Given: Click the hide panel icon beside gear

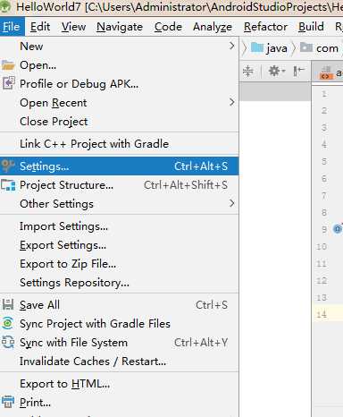Looking at the screenshot, I should [298, 71].
